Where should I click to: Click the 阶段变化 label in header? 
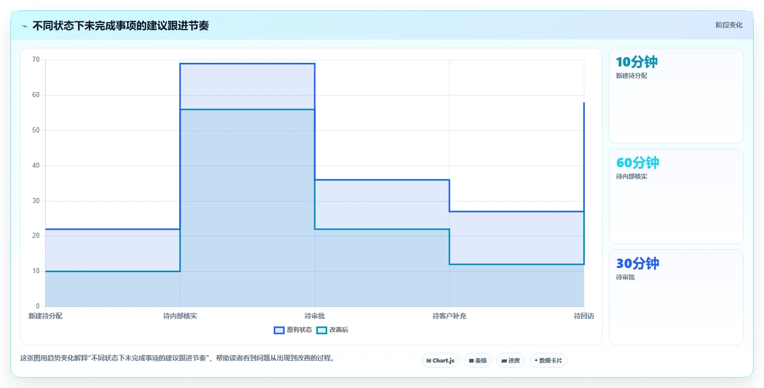[x=729, y=25]
